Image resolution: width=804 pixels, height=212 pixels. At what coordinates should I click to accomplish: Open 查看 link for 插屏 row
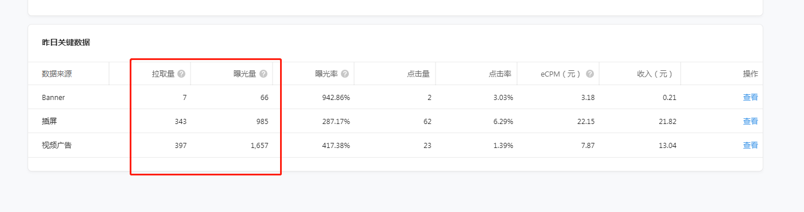pyautogui.click(x=751, y=121)
